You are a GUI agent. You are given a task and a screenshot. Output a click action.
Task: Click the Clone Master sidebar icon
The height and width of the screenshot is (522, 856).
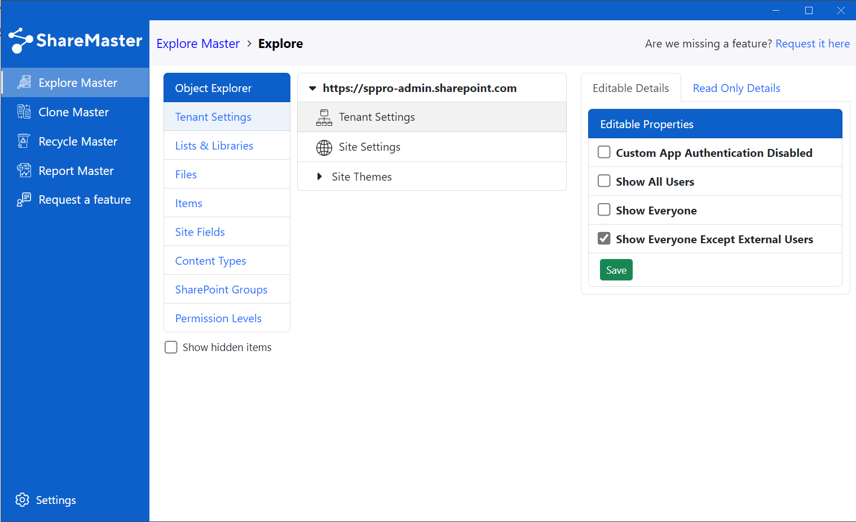24,112
